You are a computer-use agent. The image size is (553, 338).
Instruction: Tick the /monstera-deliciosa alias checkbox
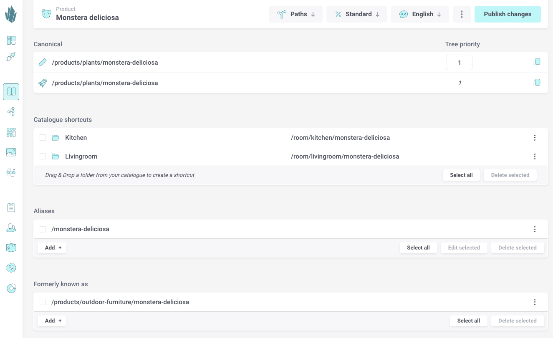pyautogui.click(x=43, y=229)
